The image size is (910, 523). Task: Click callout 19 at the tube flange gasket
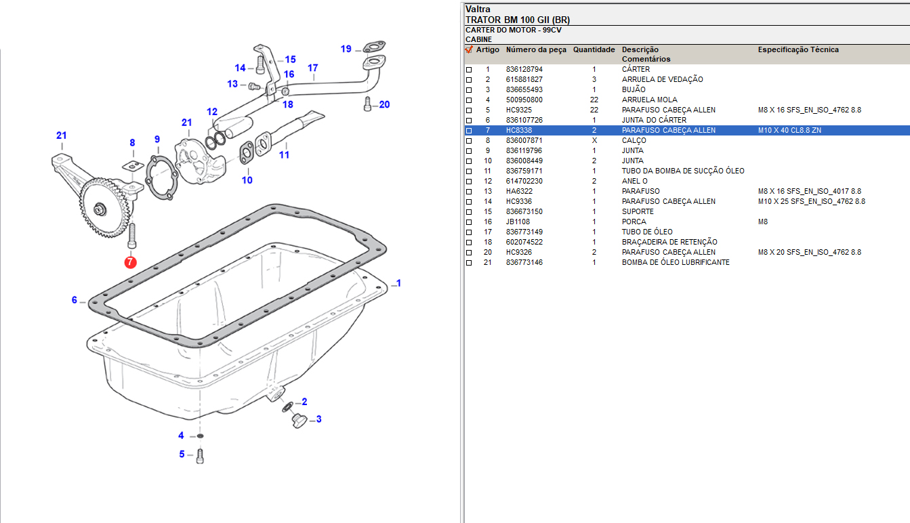(x=346, y=49)
